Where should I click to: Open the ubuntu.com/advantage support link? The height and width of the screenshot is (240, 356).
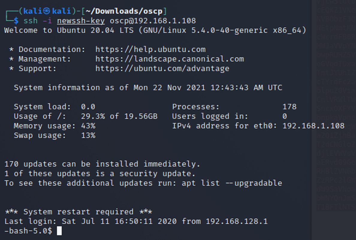[x=162, y=68]
